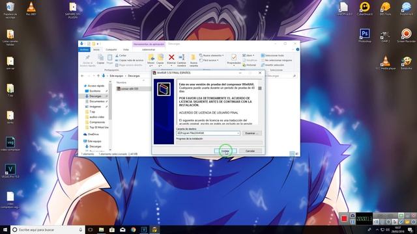Select the winrar-x64-530 file in Explorer
Image resolution: width=417 pixels, height=234 pixels.
130,89
